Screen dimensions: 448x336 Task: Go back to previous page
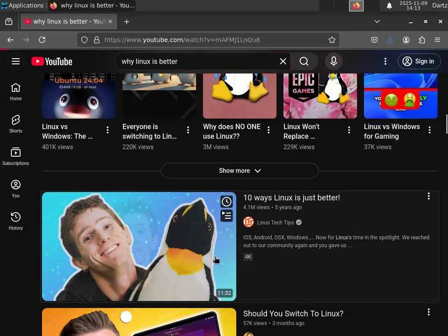click(x=10, y=40)
